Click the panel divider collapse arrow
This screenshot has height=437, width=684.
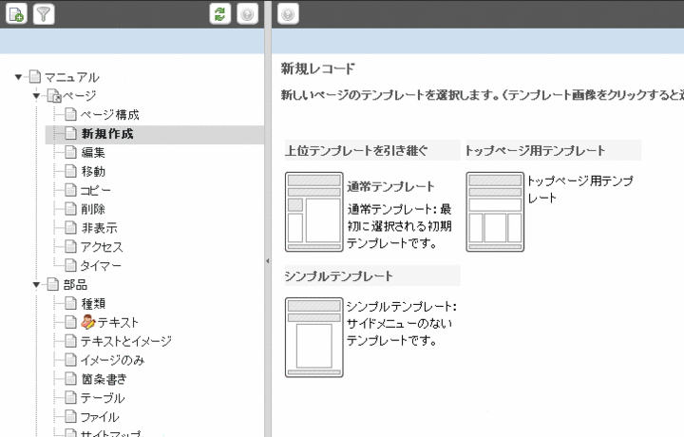click(x=267, y=260)
